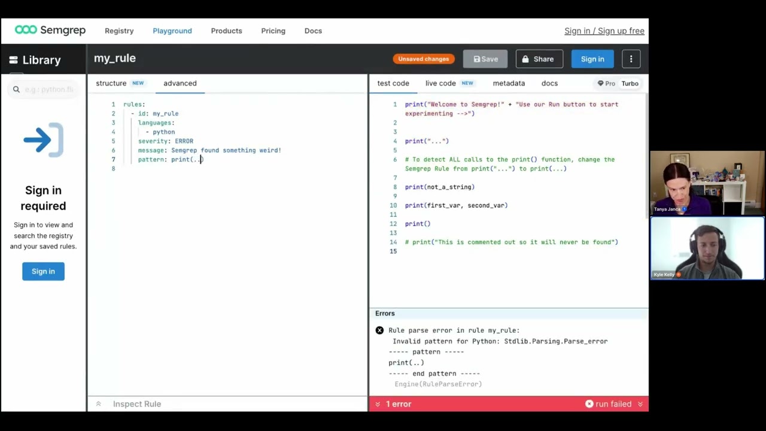The image size is (766, 431).
Task: Select the advanced rule editor tab
Action: (180, 83)
